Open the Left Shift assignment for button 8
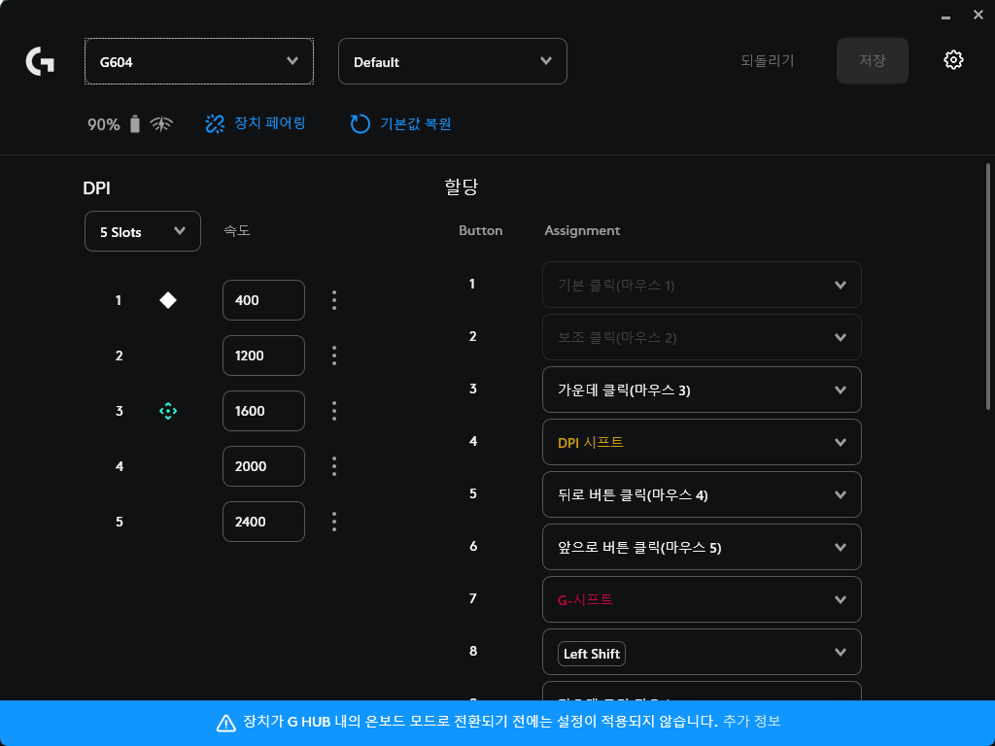This screenshot has height=746, width=995. coord(702,652)
